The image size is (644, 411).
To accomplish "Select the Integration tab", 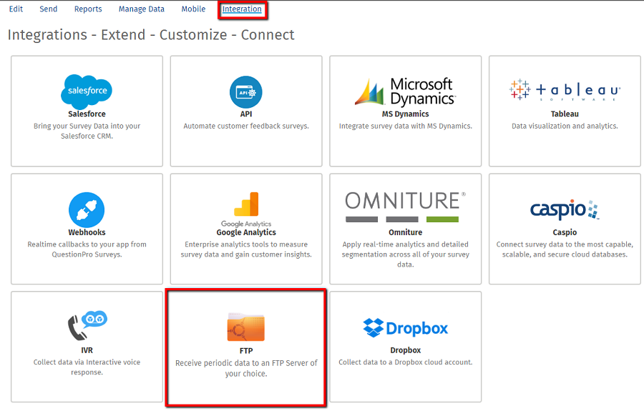I will (x=242, y=9).
